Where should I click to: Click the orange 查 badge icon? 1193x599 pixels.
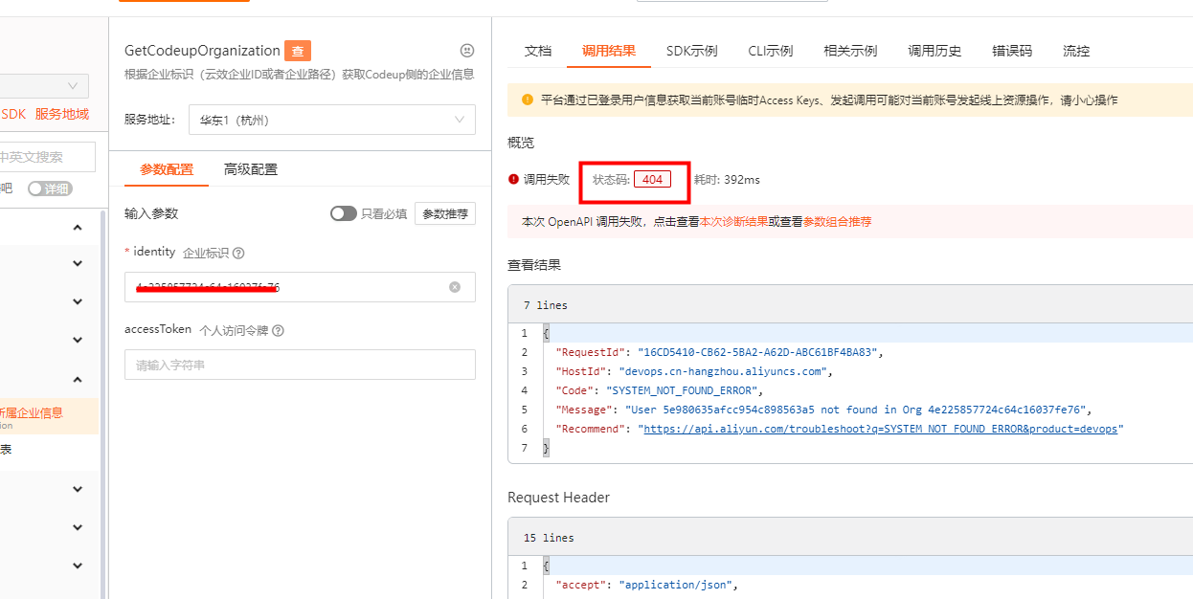298,52
